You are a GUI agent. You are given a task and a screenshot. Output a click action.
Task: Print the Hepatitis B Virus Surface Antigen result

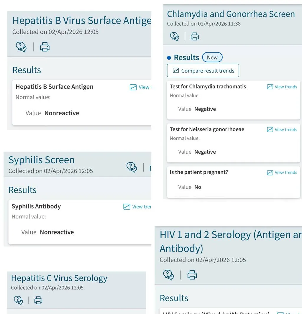(45, 47)
